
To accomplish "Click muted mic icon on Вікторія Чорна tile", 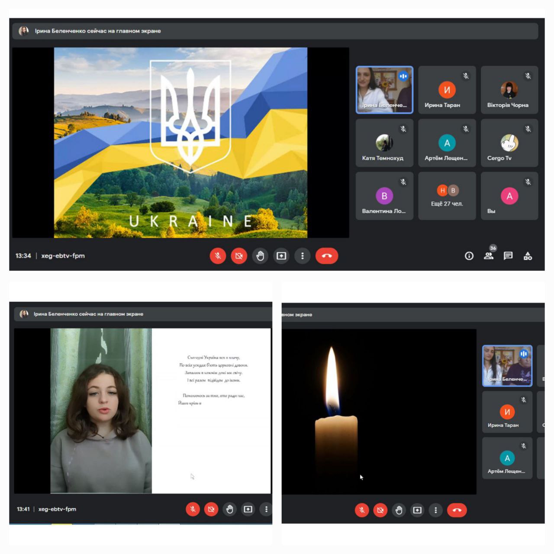I will (528, 76).
